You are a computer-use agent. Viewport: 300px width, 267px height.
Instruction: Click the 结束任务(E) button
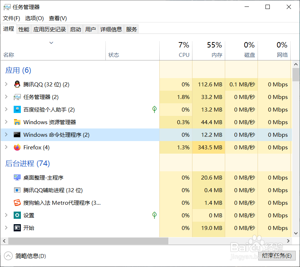[277, 256]
